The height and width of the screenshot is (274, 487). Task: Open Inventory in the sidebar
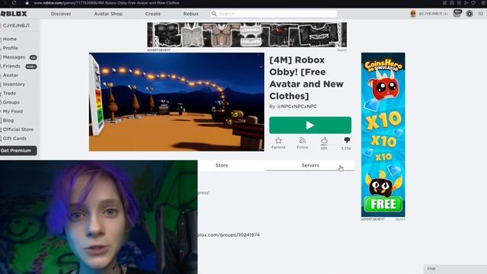[x=14, y=84]
